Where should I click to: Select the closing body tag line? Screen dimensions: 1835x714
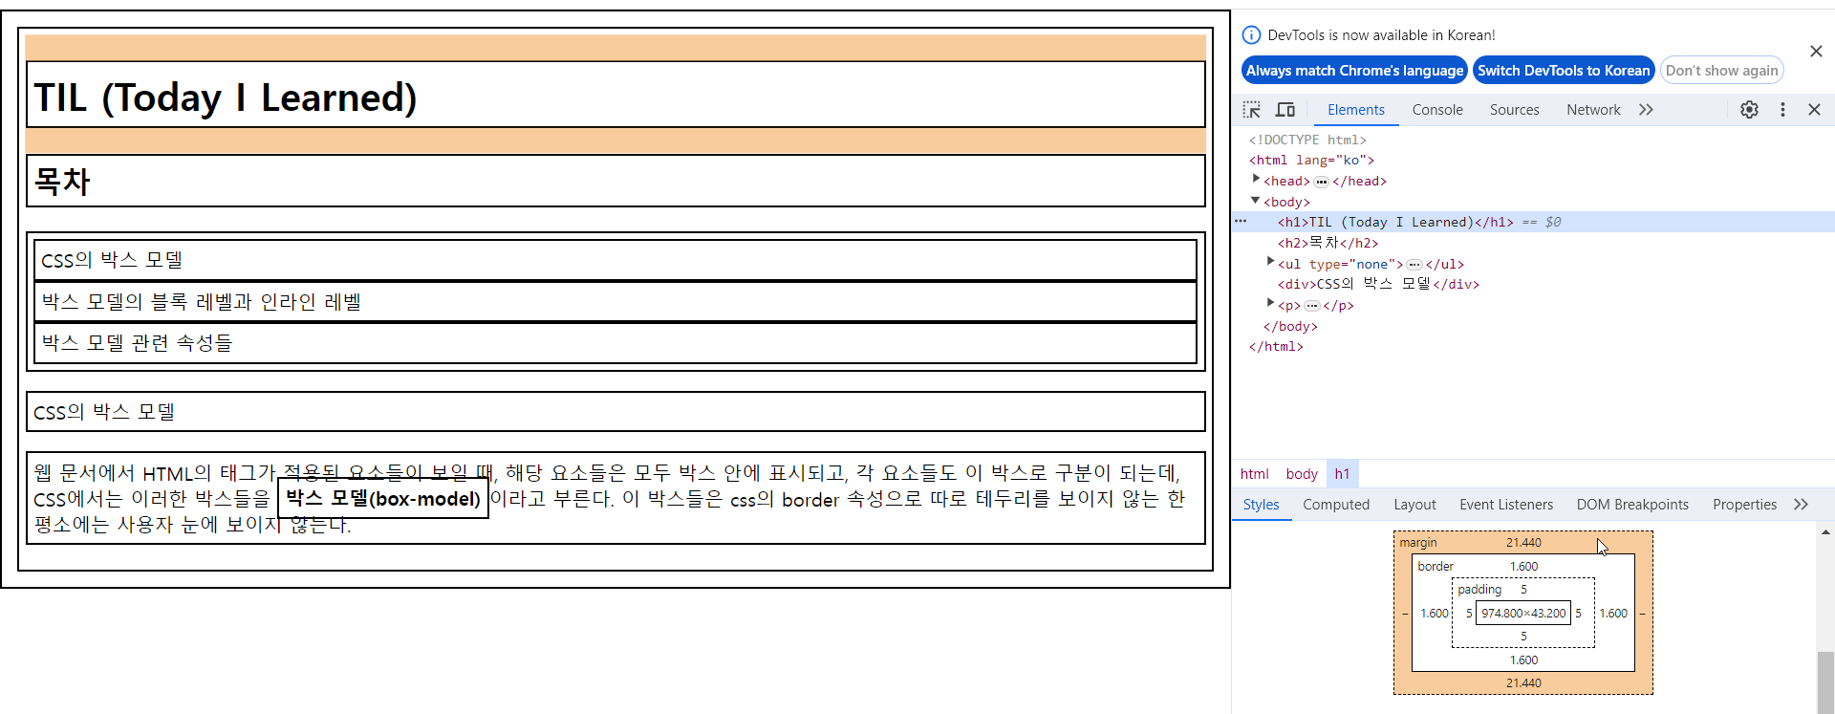point(1290,327)
